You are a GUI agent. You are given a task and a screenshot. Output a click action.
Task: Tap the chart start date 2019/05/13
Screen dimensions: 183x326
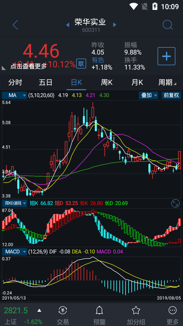14,298
